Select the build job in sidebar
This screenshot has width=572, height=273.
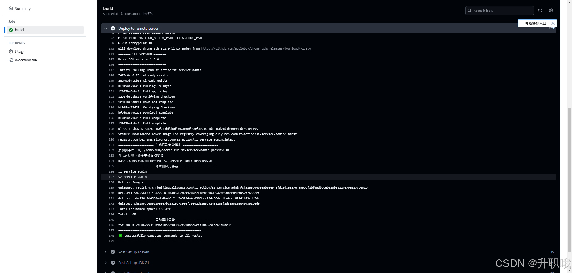tap(45, 30)
